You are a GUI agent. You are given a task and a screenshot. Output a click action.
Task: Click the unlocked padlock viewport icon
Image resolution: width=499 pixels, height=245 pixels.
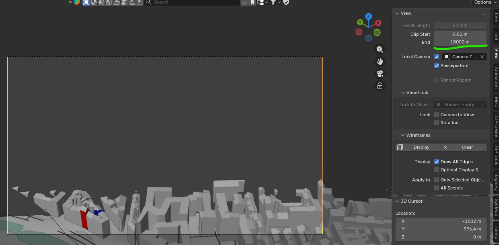click(379, 86)
